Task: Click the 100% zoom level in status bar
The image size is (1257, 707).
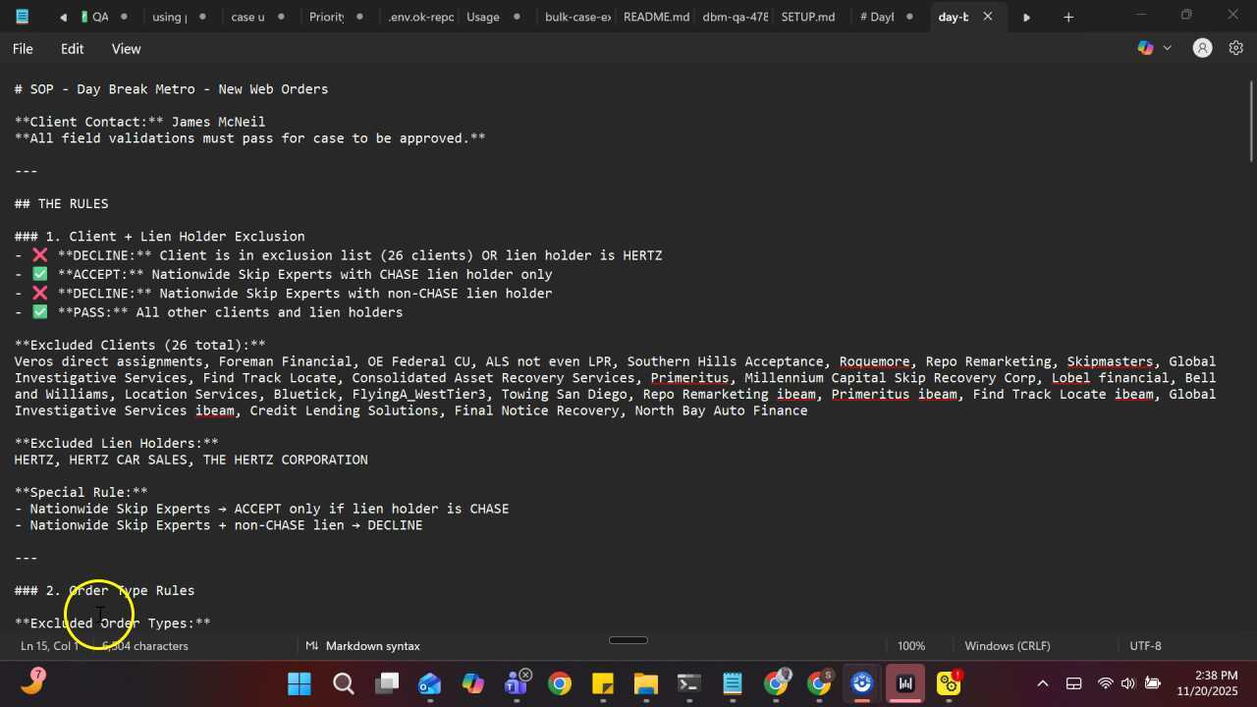Action: [911, 646]
